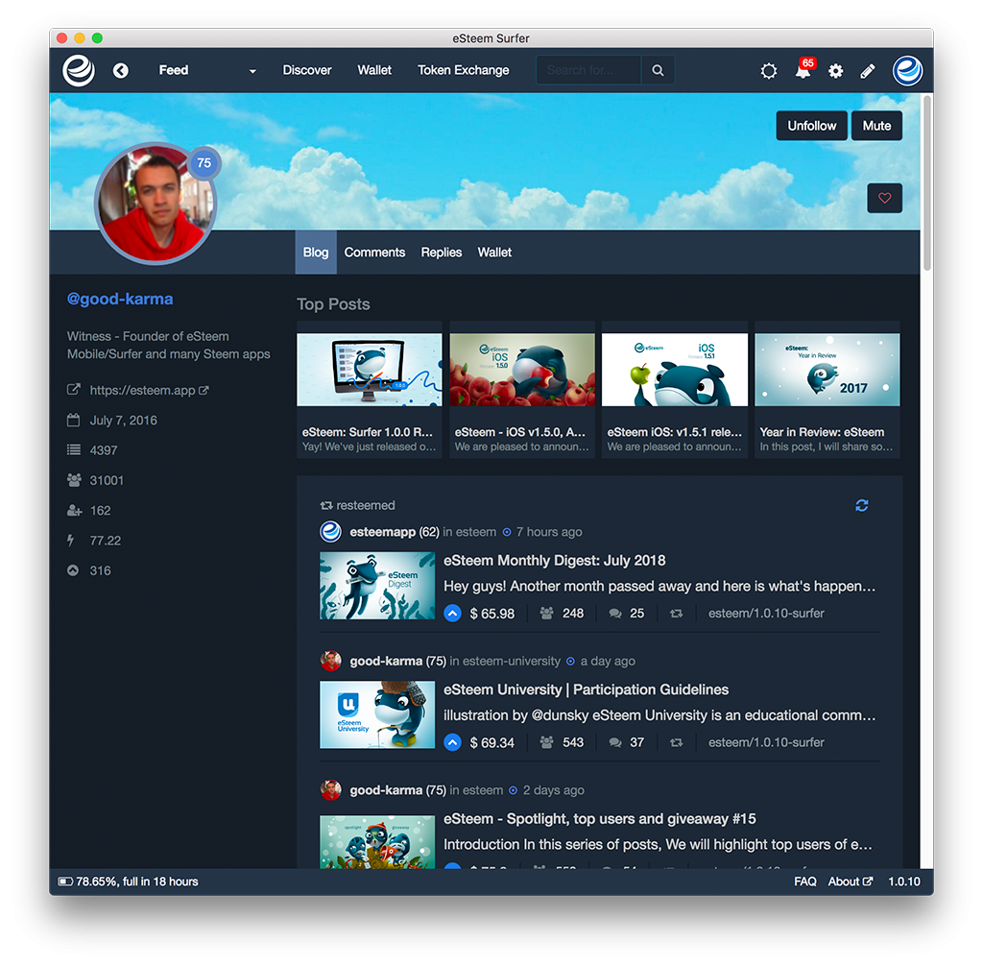Image resolution: width=983 pixels, height=966 pixels.
Task: Resteem the Monthly Digest post
Action: coord(676,614)
